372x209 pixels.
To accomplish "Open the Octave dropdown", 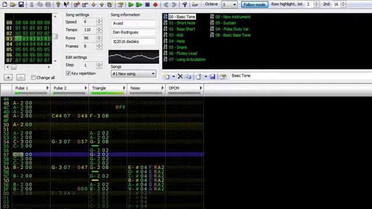I will [x=229, y=5].
